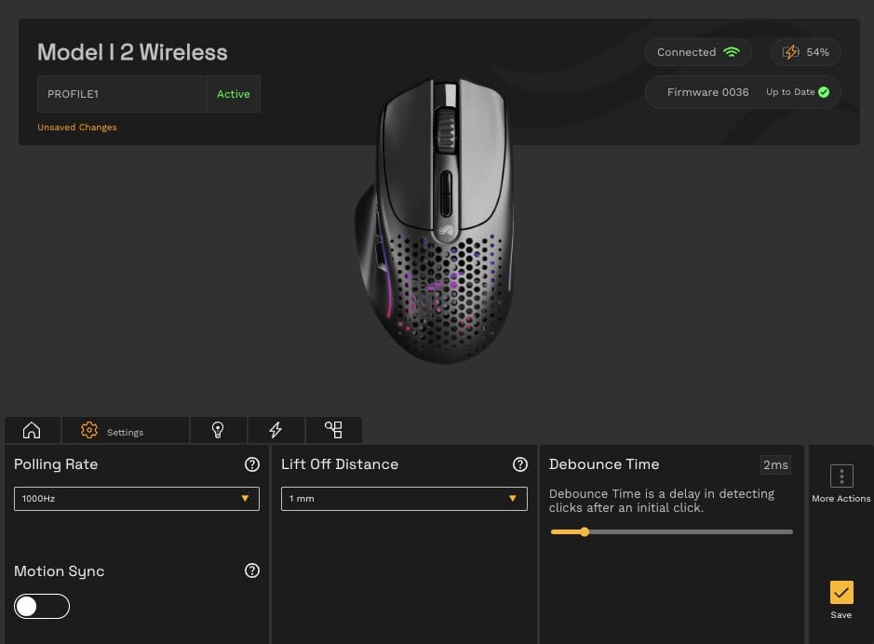Viewport: 874px width, 644px height.
Task: Save the profile changes
Action: [841, 599]
